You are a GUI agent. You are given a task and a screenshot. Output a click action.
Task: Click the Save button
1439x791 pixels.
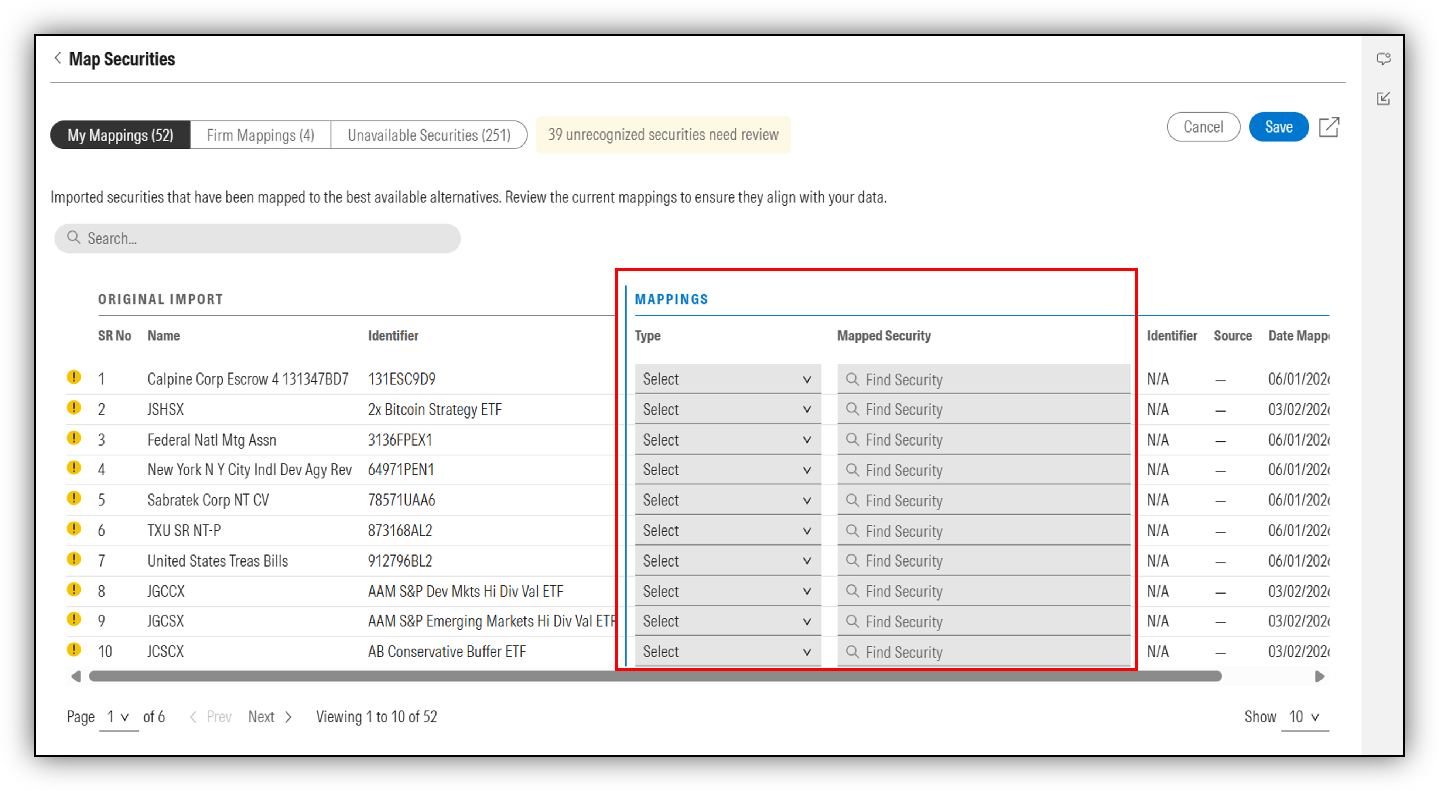pyautogui.click(x=1278, y=127)
